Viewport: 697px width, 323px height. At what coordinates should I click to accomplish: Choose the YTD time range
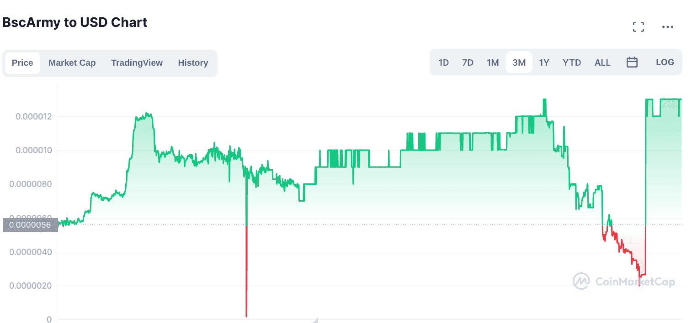[572, 63]
